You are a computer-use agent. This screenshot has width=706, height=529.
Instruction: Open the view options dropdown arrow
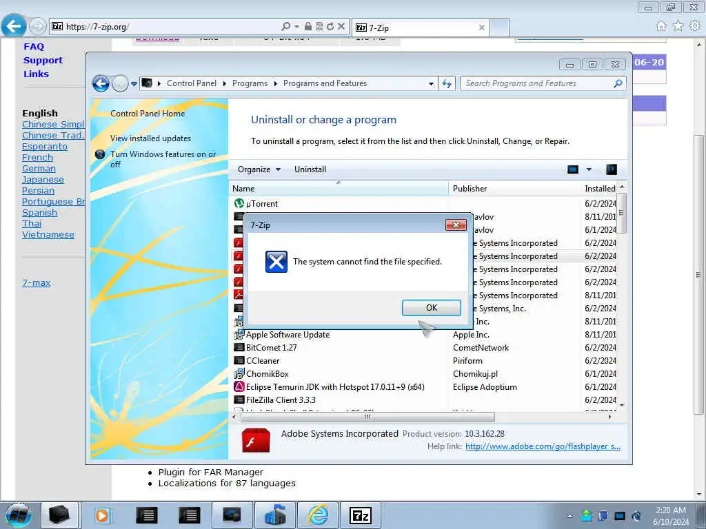pos(589,169)
